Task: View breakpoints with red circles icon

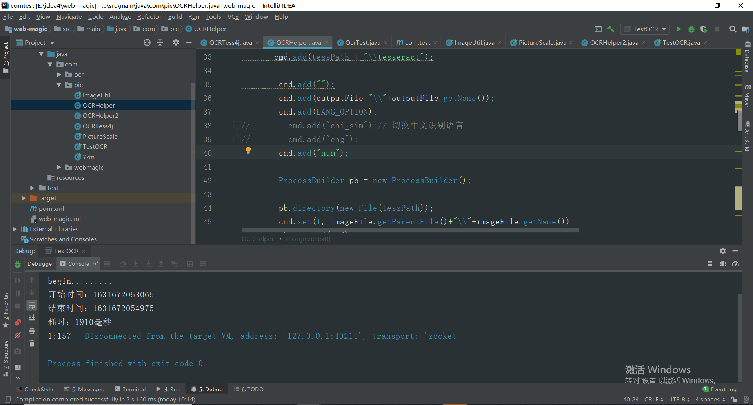Action: tap(18, 323)
